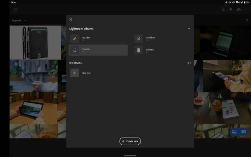Tap the Bluetooth status icon
The height and width of the screenshot is (157, 251).
click(x=226, y=2)
